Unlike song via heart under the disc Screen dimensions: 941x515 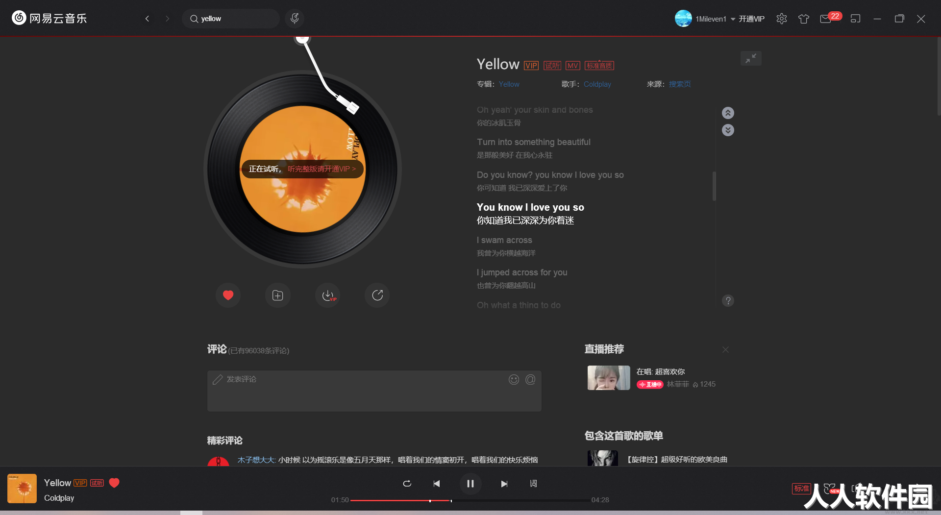tap(228, 295)
